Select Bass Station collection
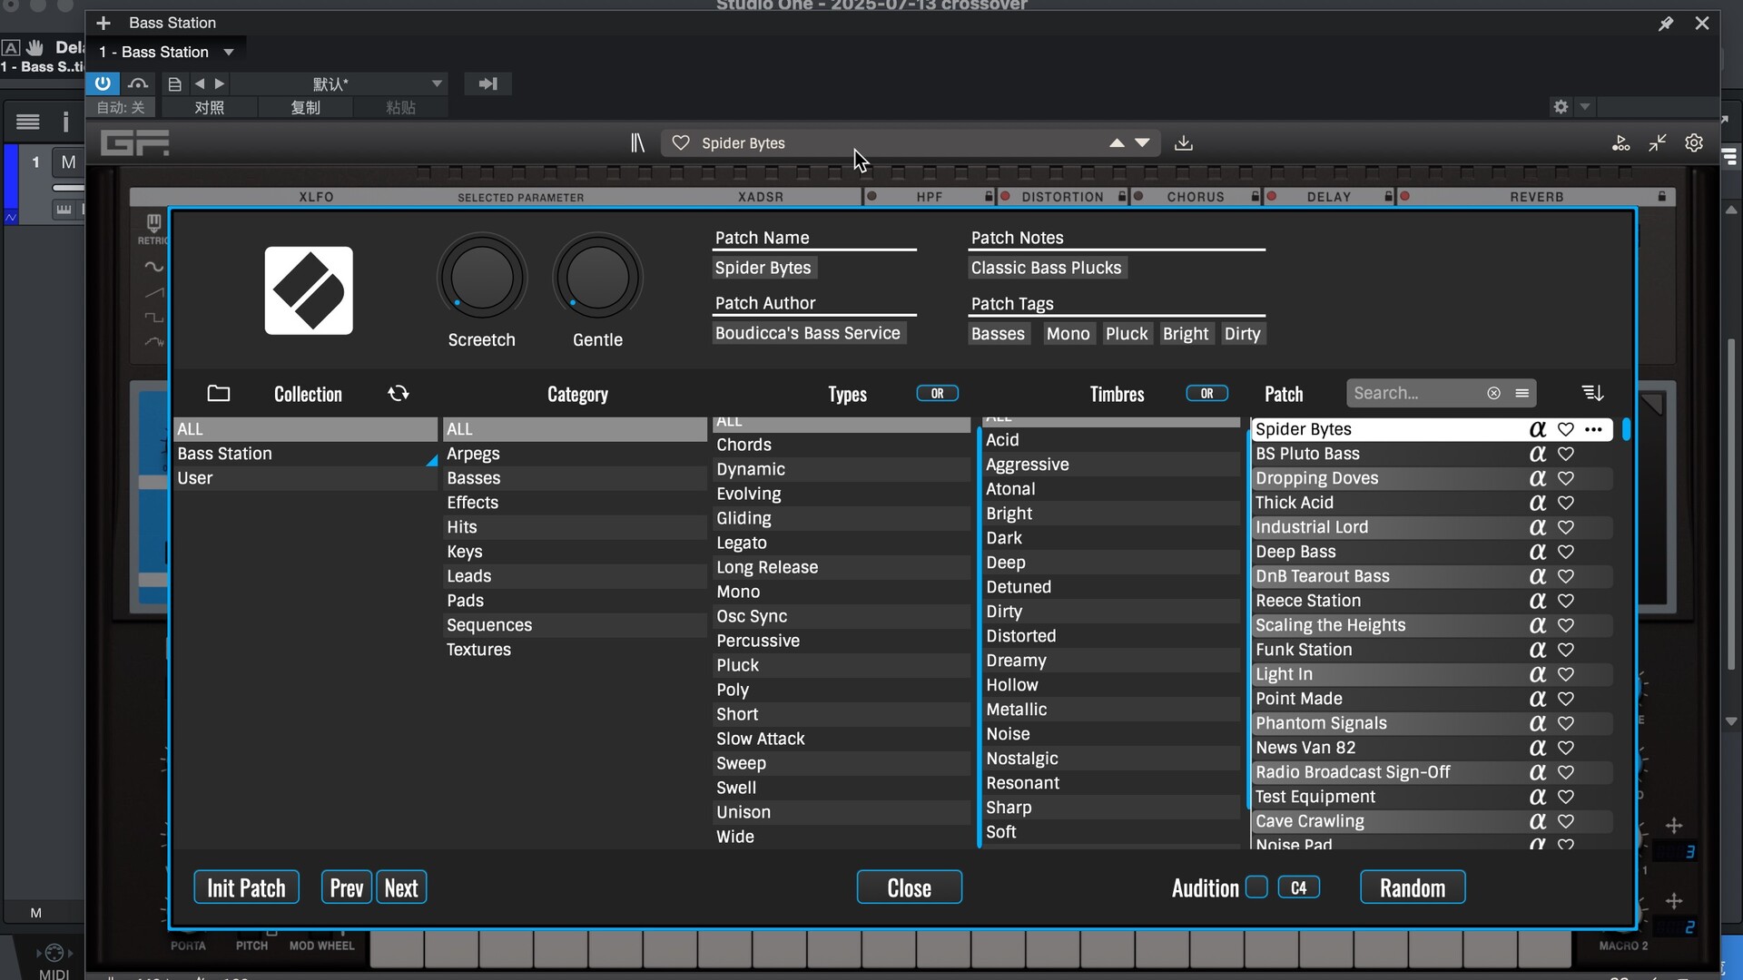Image resolution: width=1743 pixels, height=980 pixels. [305, 454]
